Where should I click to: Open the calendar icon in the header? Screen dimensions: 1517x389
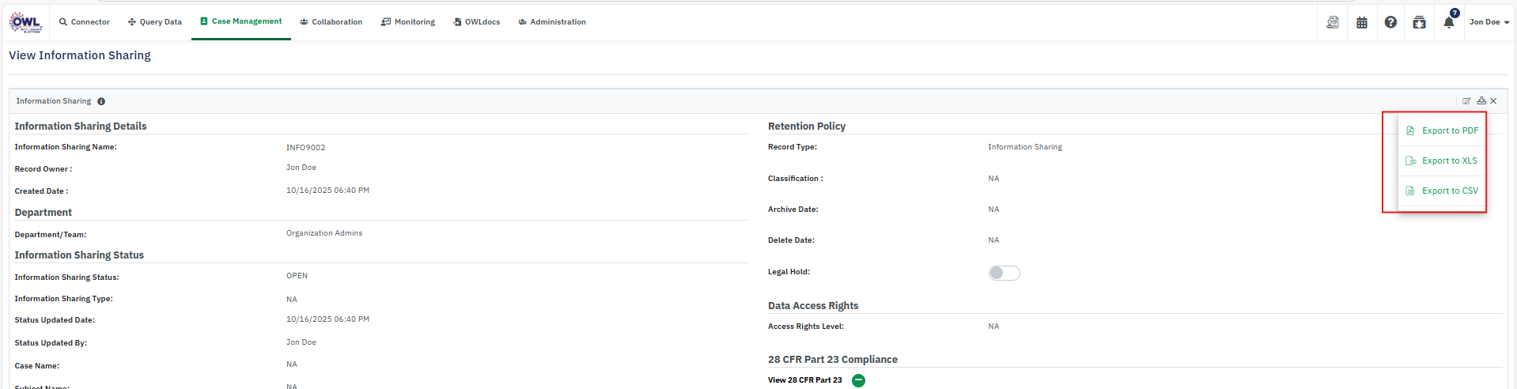[1361, 22]
